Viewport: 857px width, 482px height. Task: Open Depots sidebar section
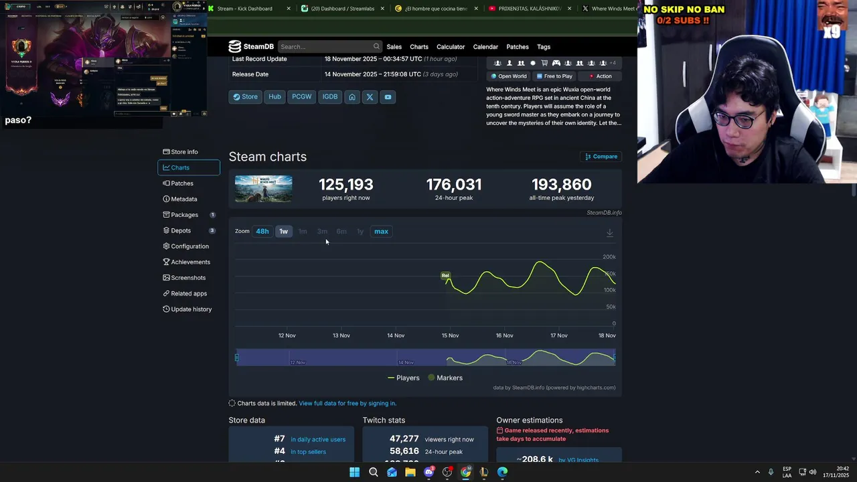point(189,230)
